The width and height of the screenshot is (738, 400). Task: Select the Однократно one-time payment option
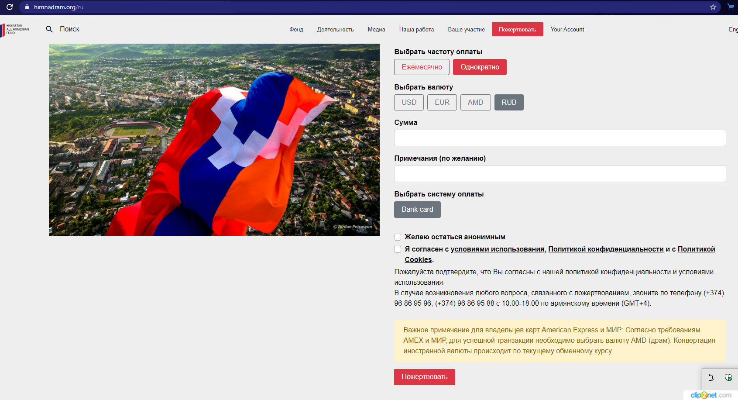[x=480, y=67]
